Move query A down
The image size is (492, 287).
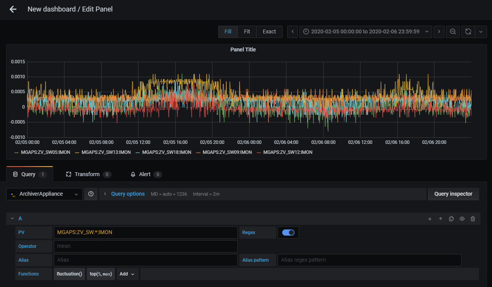click(x=430, y=219)
